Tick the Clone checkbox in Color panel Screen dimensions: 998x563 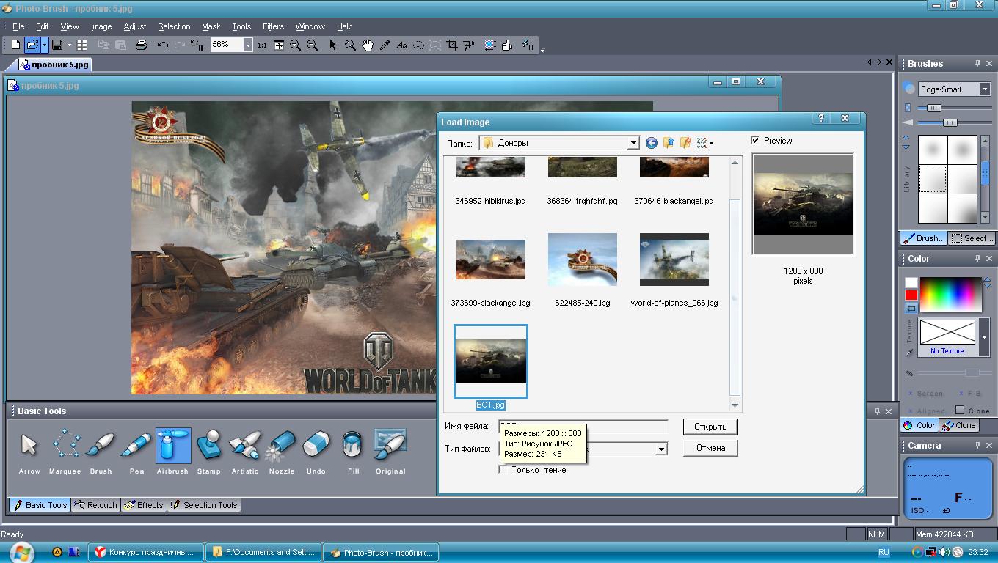point(960,410)
